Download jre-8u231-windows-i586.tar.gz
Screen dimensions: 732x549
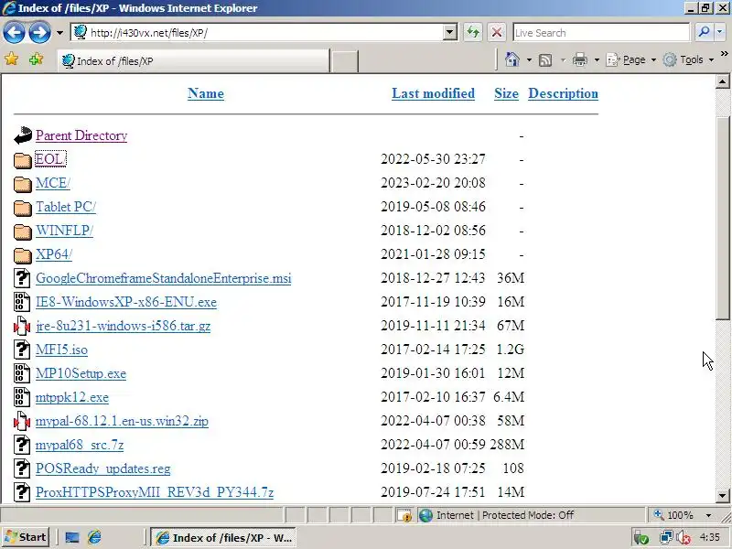[x=123, y=326]
